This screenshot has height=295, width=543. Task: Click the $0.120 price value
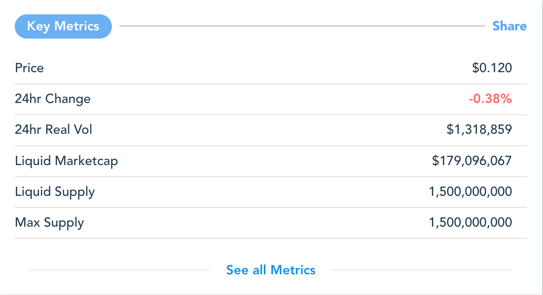point(492,68)
